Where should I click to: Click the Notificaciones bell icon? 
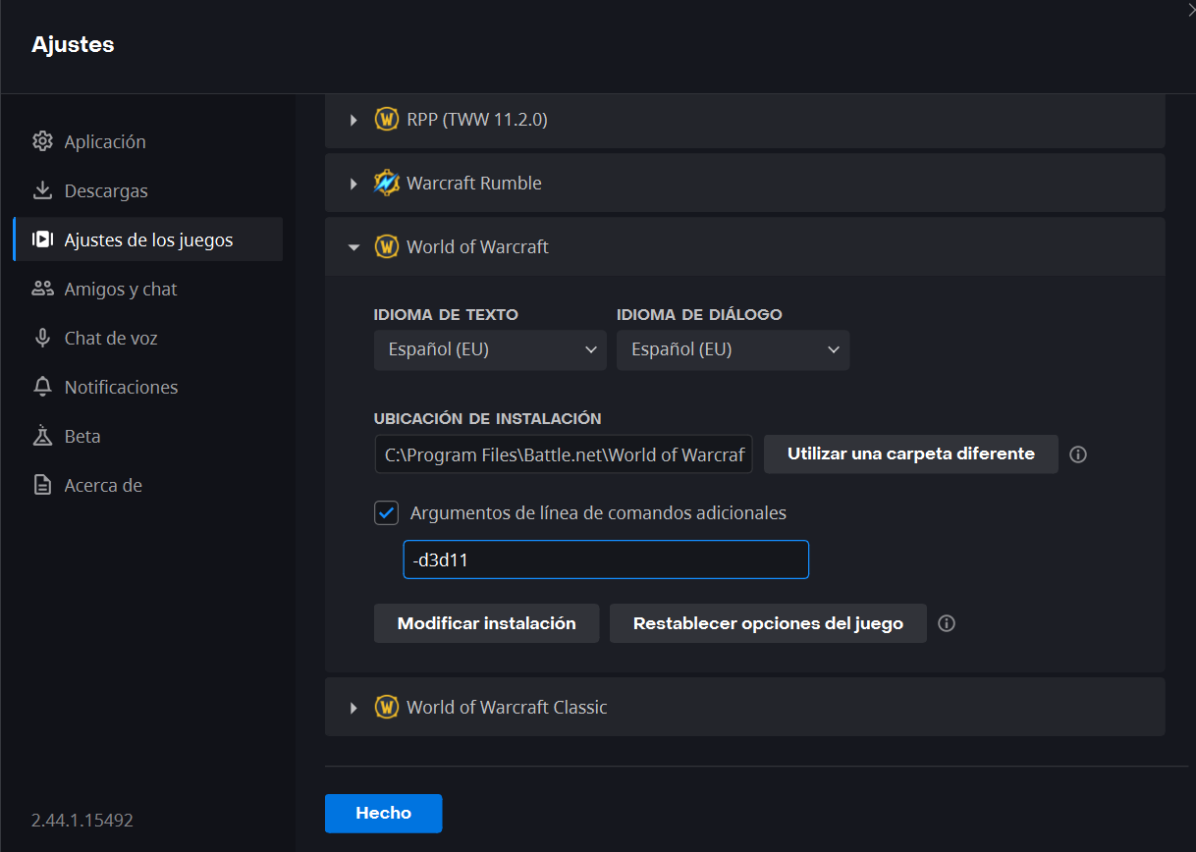42,387
